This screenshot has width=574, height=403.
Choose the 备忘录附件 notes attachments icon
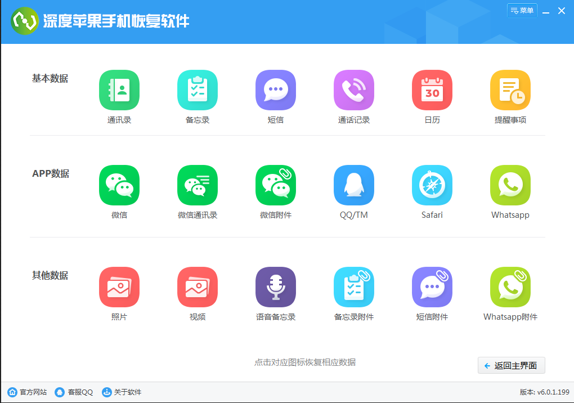click(x=353, y=287)
